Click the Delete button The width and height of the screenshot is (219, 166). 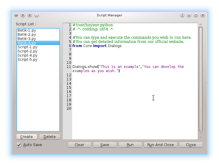tap(50, 137)
